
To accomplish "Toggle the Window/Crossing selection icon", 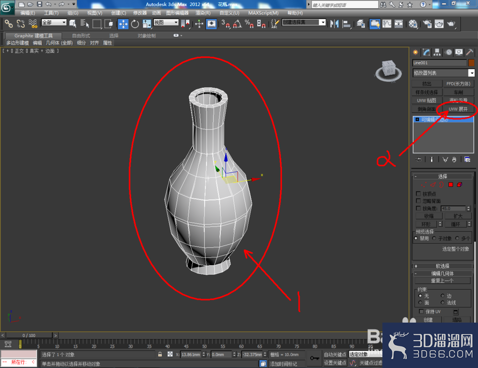I will click(x=109, y=24).
